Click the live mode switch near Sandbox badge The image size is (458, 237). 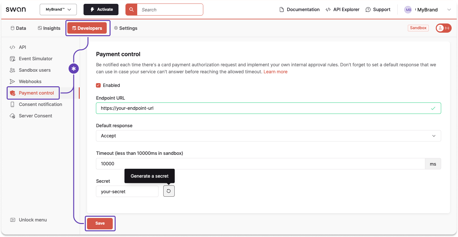tap(443, 28)
